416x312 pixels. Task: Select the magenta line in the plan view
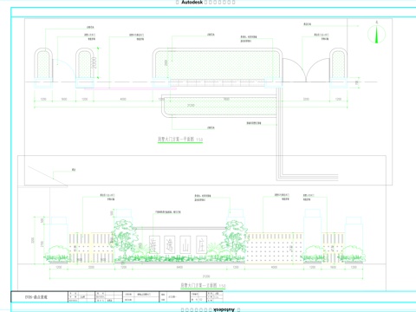[x=130, y=89]
